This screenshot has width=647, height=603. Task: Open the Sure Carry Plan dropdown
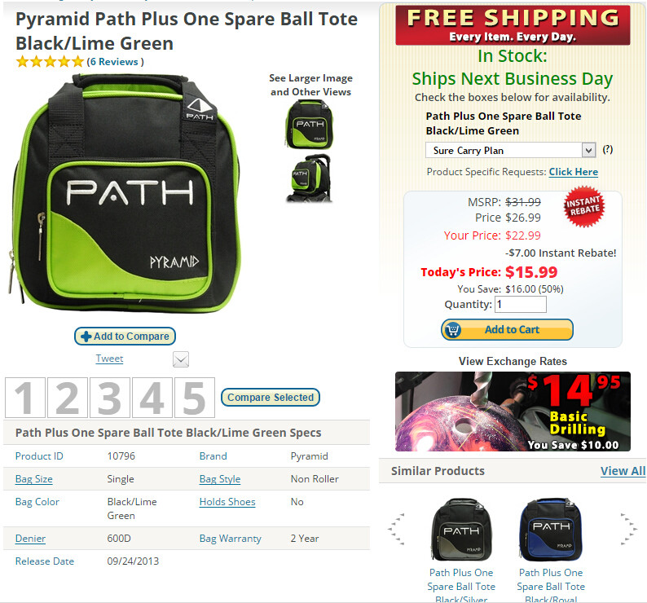510,150
